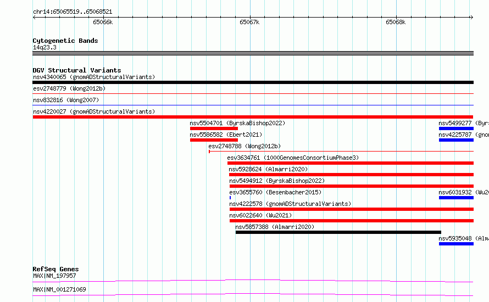
Task: Open nsv6022640 (Wu2021) variant label
Action: 260,215
